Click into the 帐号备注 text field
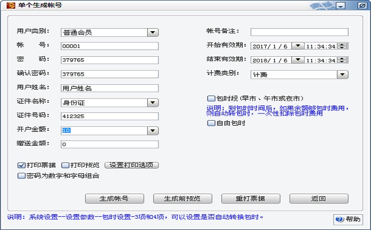Screen dimensions: 371x230 tap(299, 32)
